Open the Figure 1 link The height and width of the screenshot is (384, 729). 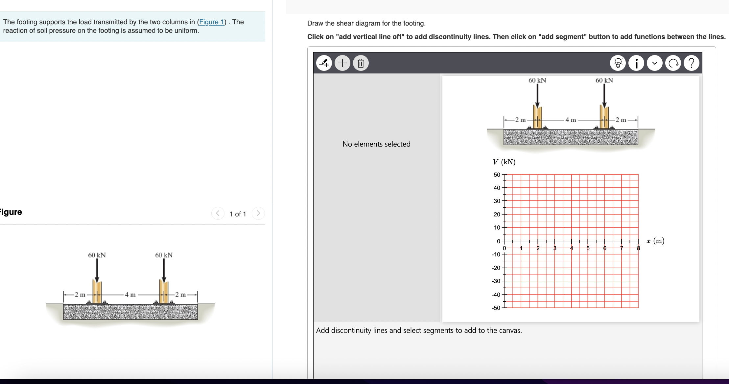pyautogui.click(x=212, y=22)
